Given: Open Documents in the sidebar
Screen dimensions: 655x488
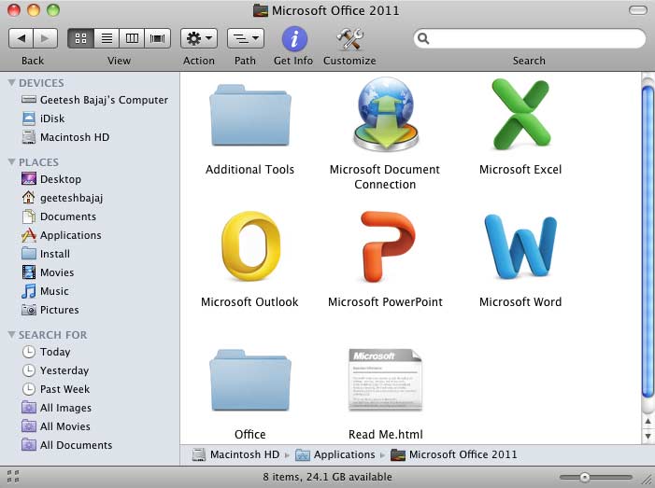Looking at the screenshot, I should (59, 216).
